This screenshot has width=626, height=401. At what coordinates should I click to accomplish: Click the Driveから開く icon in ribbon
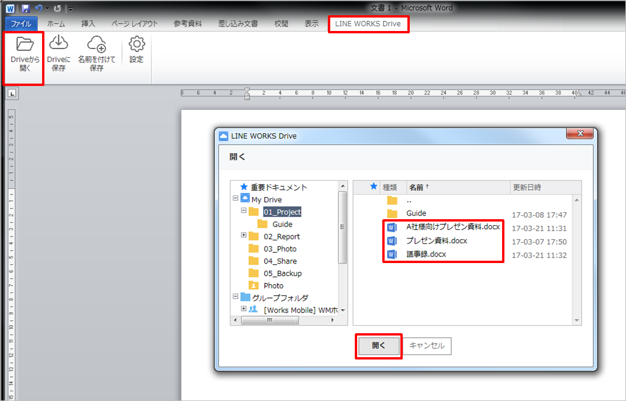(24, 44)
